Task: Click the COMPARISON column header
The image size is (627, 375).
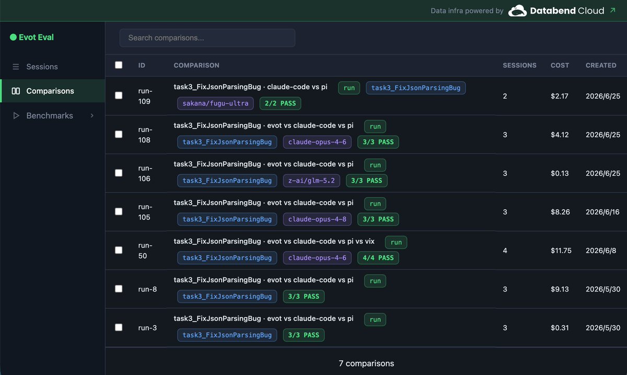Action: pos(196,65)
